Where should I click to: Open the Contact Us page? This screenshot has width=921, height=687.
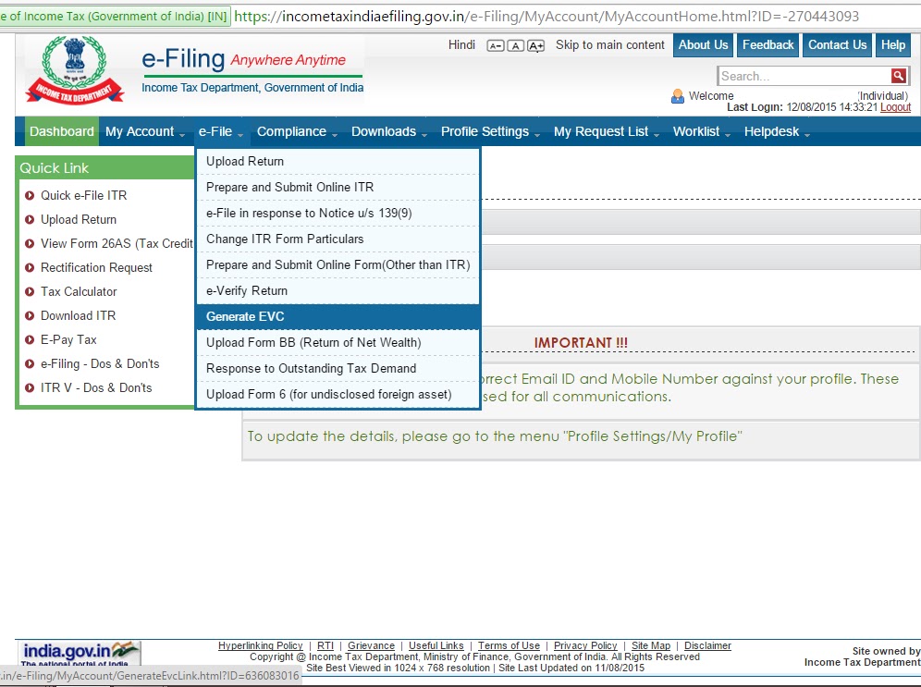coord(837,45)
